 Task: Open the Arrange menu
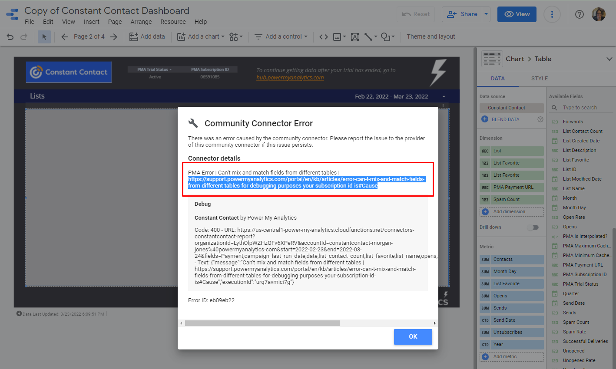(141, 22)
